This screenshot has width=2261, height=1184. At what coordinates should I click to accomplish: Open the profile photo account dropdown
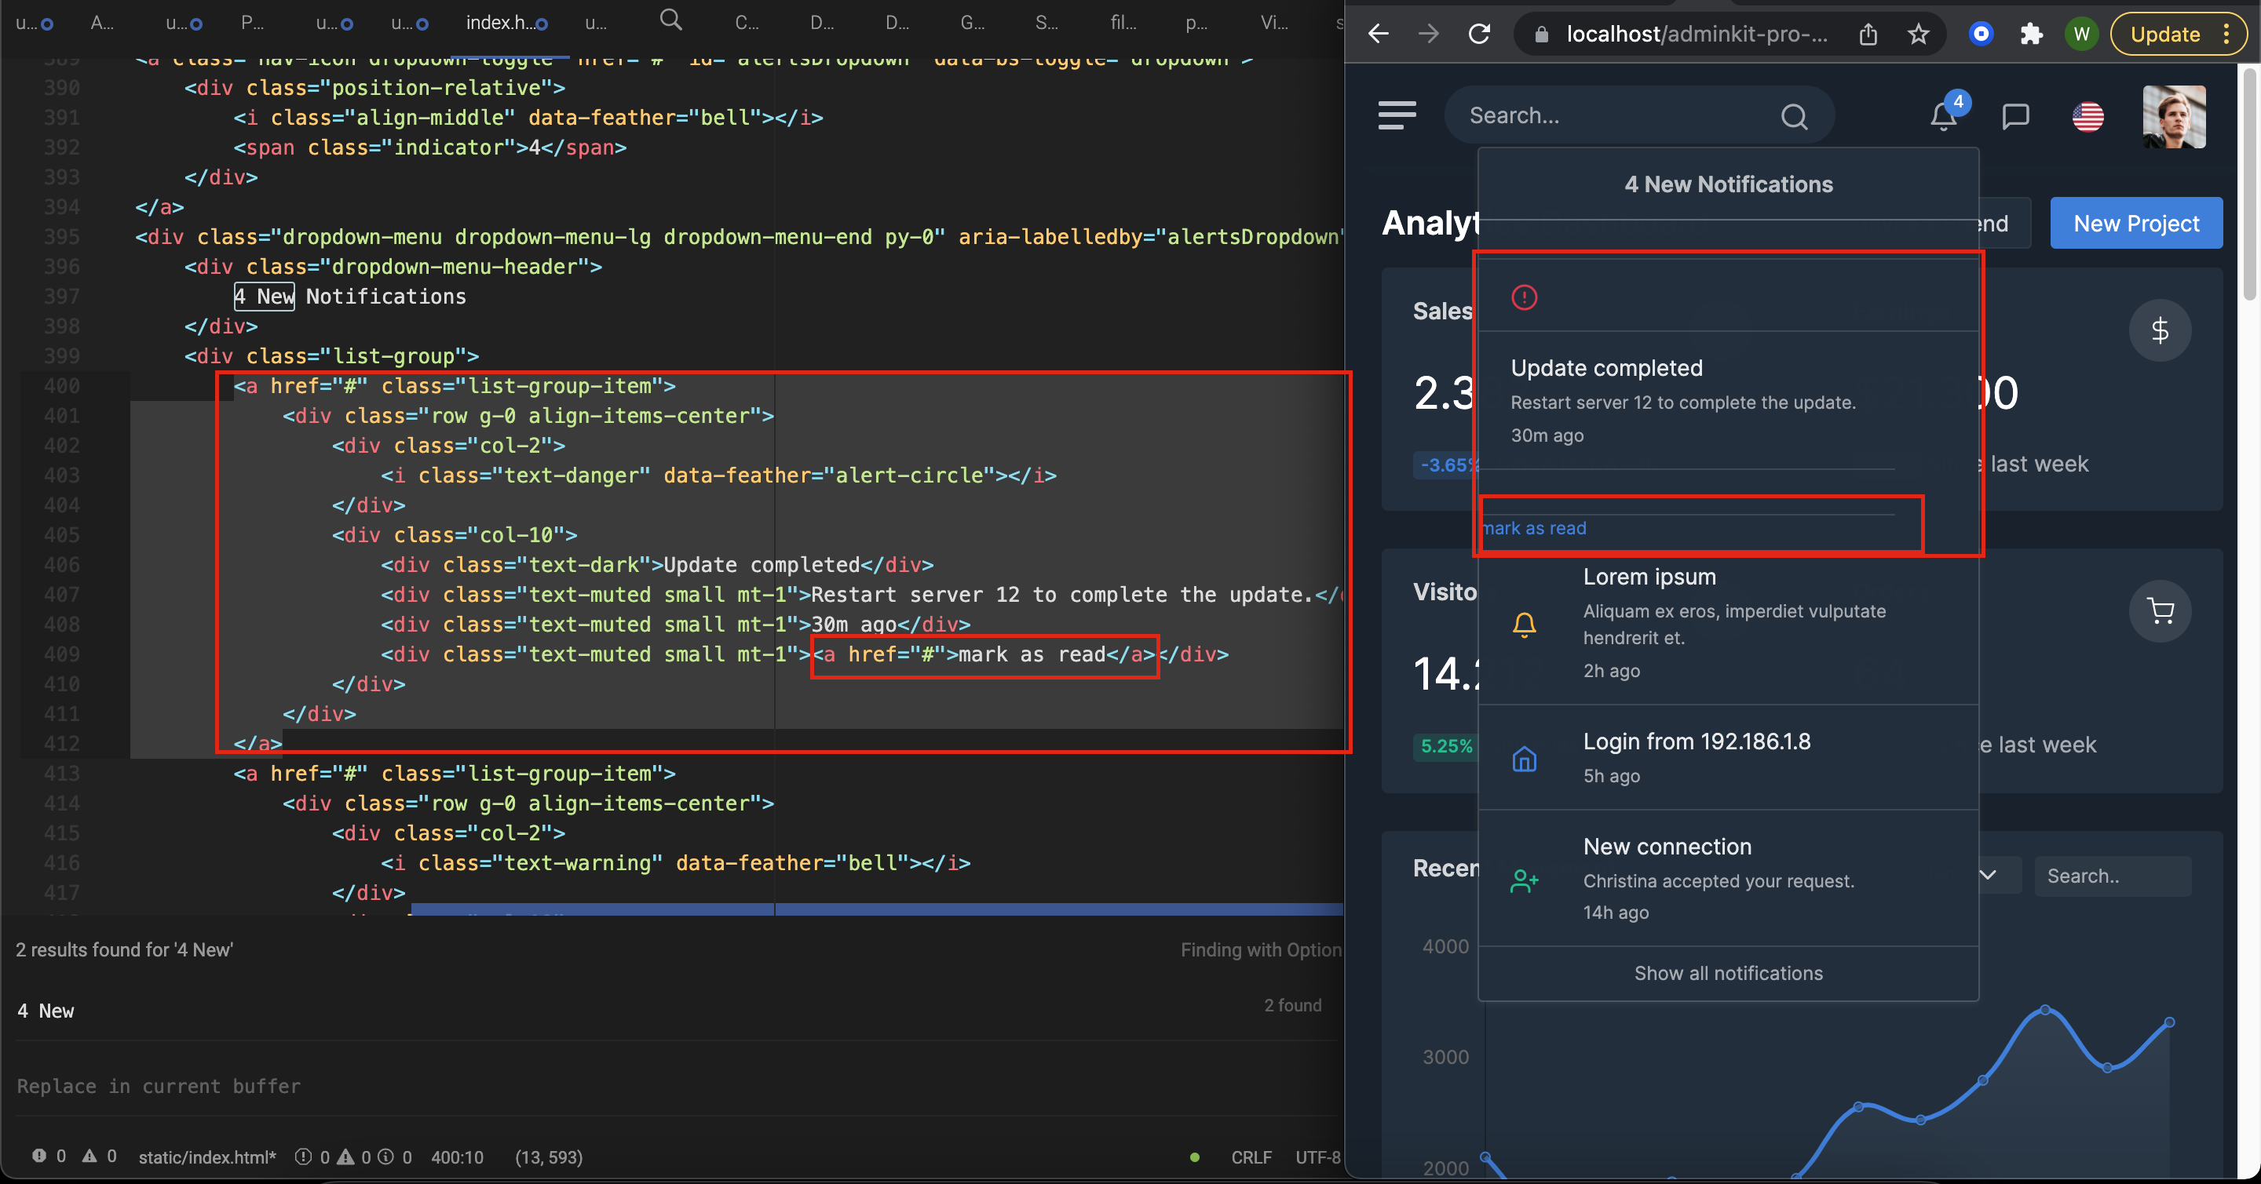pos(2174,116)
